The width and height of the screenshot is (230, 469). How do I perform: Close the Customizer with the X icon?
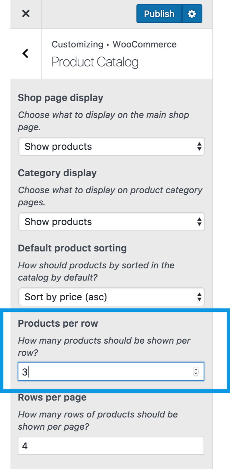coord(26,14)
